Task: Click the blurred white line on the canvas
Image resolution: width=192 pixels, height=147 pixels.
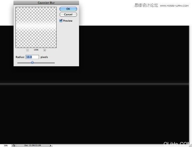Action: point(94,84)
